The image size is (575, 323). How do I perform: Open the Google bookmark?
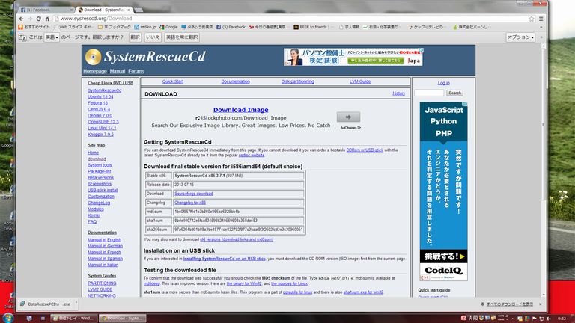168,27
